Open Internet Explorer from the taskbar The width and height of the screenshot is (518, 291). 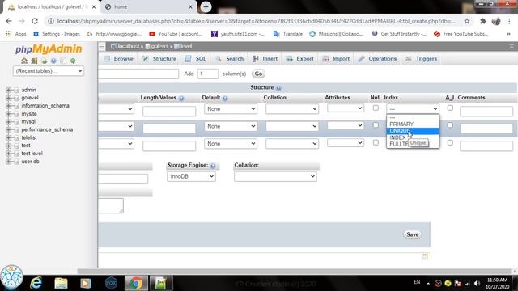pyautogui.click(x=36, y=283)
